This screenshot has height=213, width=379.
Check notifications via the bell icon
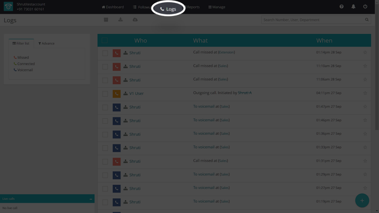(353, 7)
